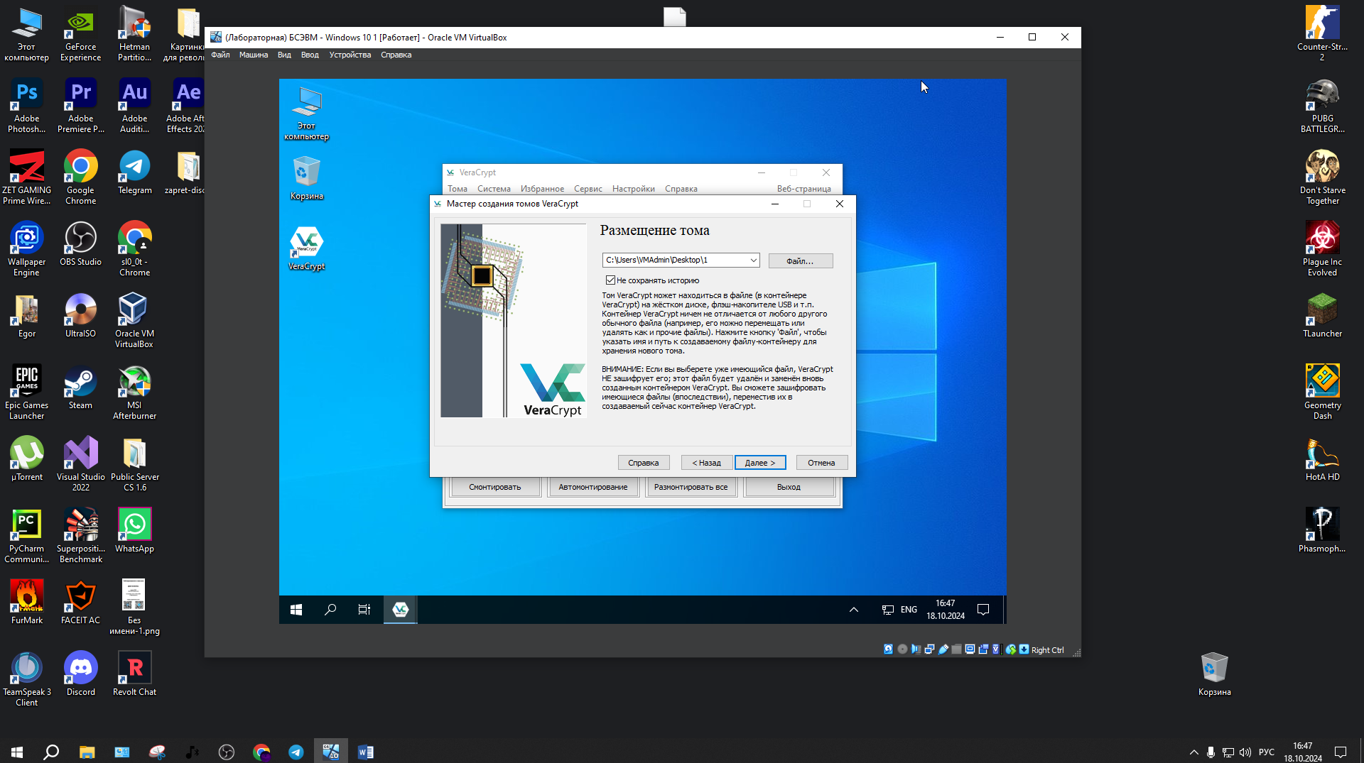This screenshot has height=763, width=1364.
Task: Open VirtualBox 'Машина' menu
Action: click(x=254, y=55)
